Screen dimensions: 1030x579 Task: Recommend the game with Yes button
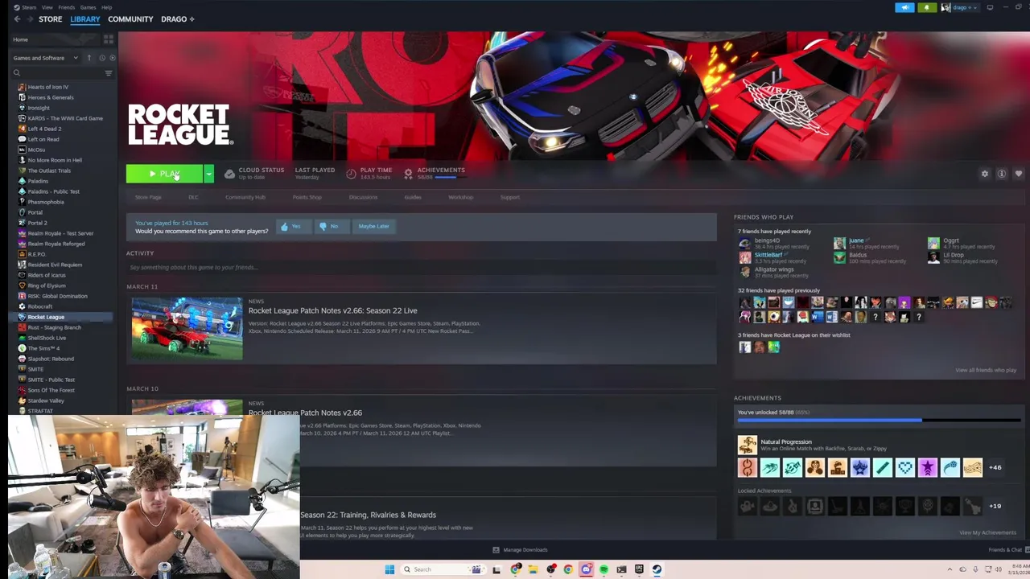coord(294,226)
